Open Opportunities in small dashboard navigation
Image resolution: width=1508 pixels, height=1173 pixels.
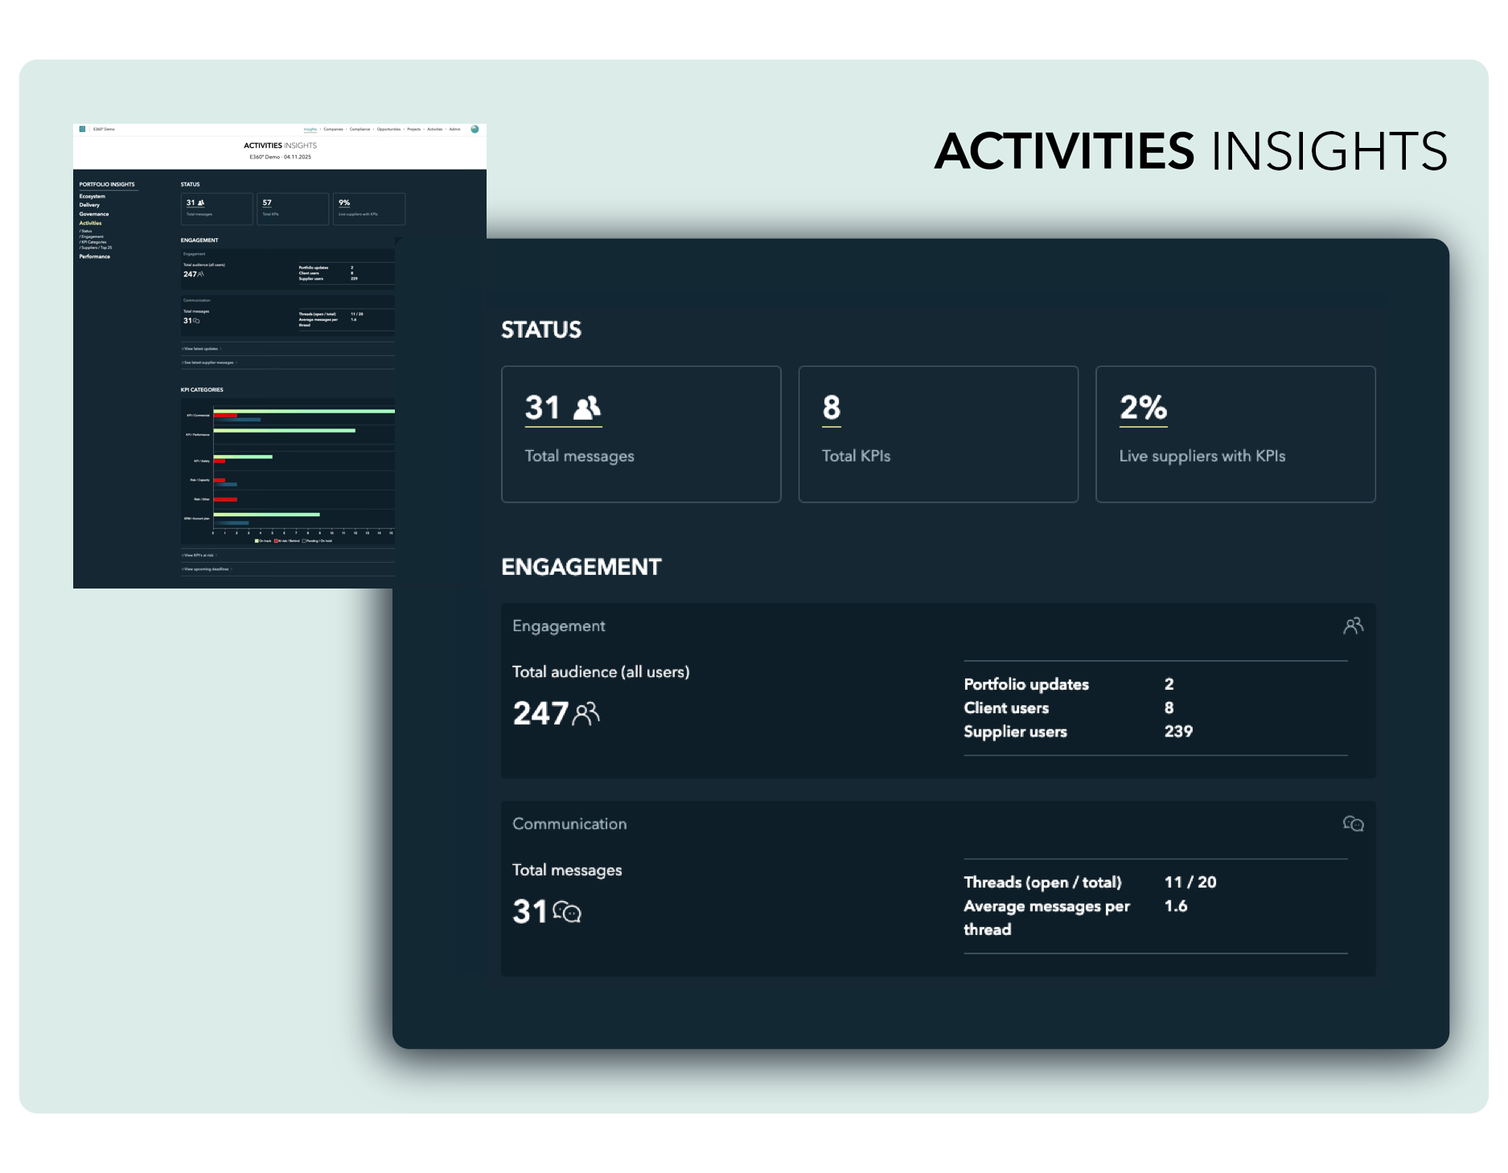pos(388,129)
